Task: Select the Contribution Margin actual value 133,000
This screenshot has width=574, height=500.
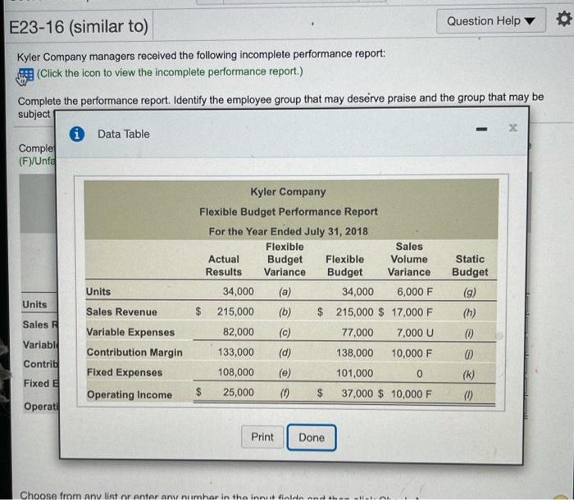Action: coord(236,352)
